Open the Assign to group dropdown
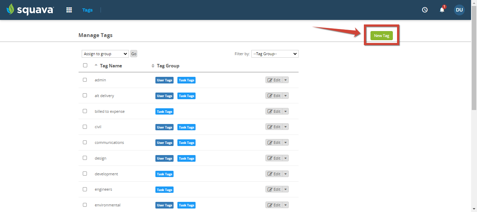Screen dimensions: 477x212 coord(105,54)
